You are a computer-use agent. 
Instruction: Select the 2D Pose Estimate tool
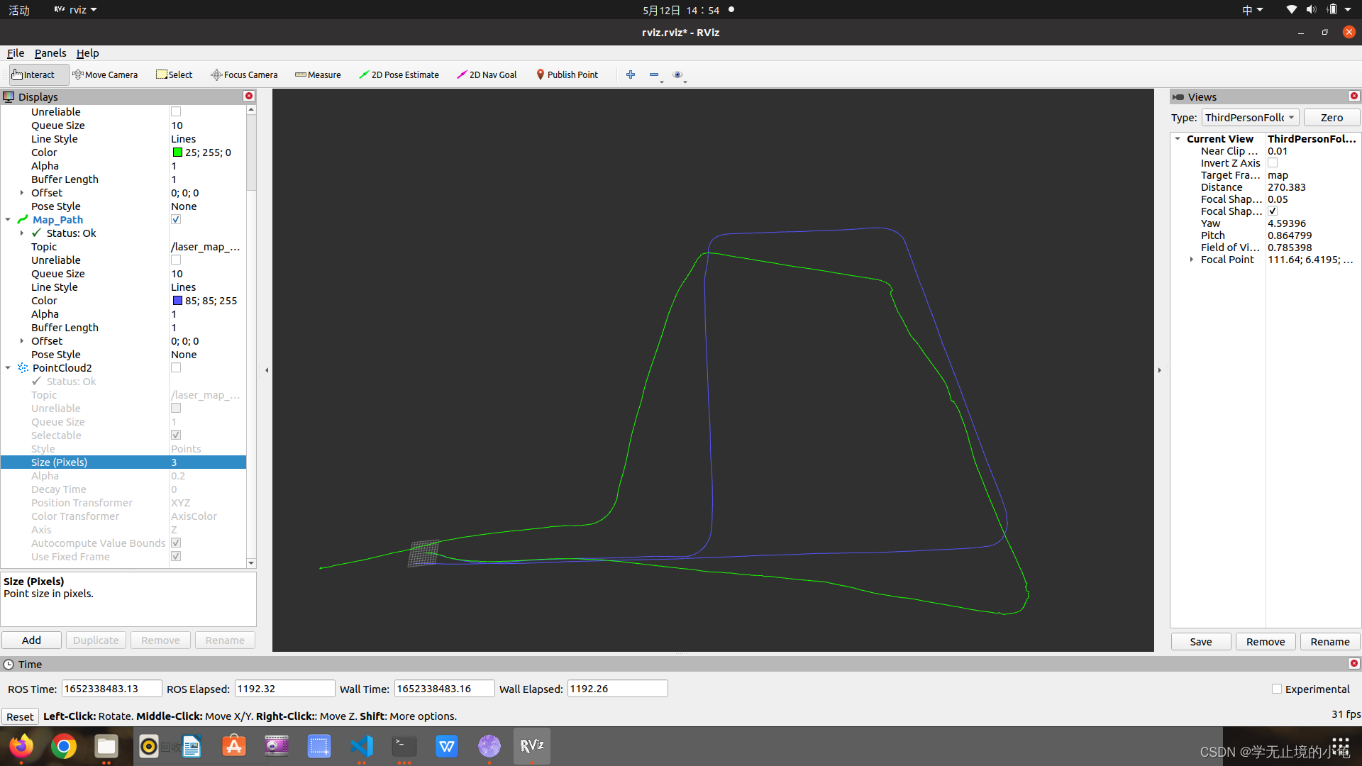pos(399,74)
